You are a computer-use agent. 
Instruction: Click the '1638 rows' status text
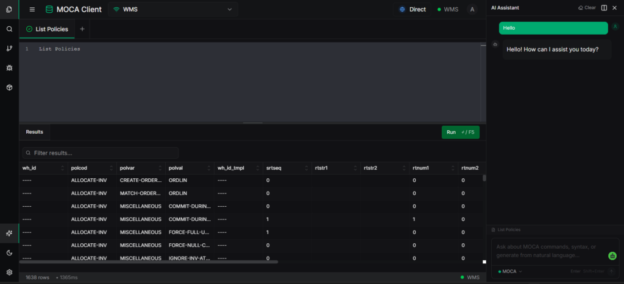(37, 277)
